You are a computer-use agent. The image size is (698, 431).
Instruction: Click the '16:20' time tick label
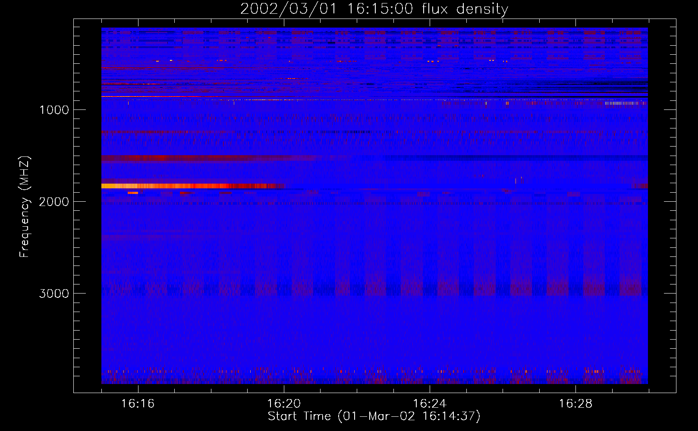click(284, 404)
